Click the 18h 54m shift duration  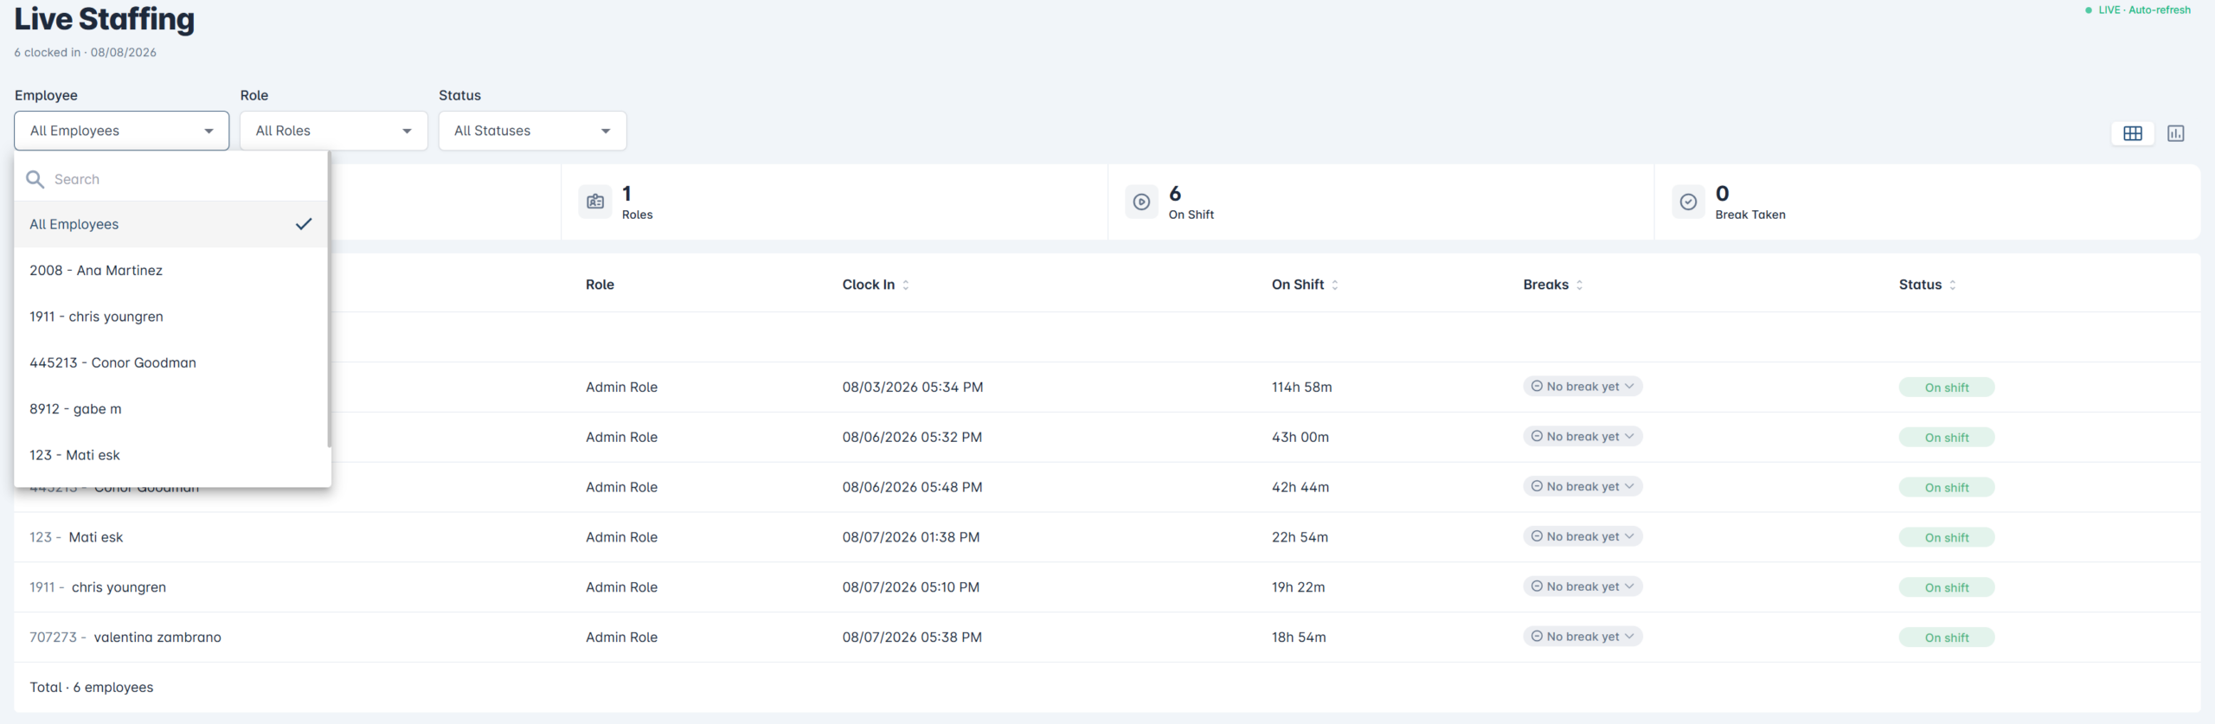[1299, 638]
